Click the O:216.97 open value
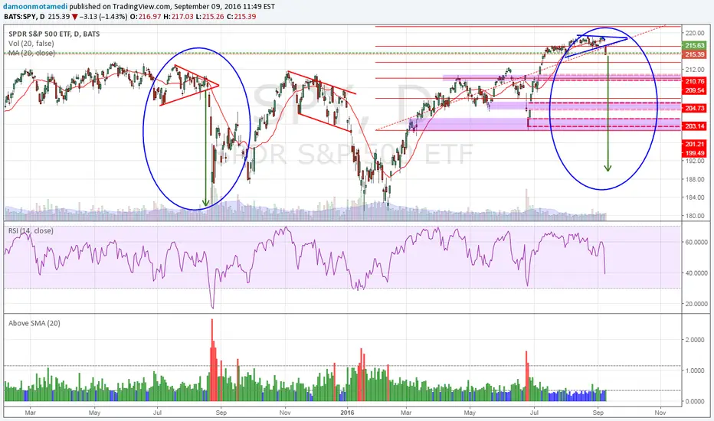This screenshot has height=421, width=714. [146, 16]
